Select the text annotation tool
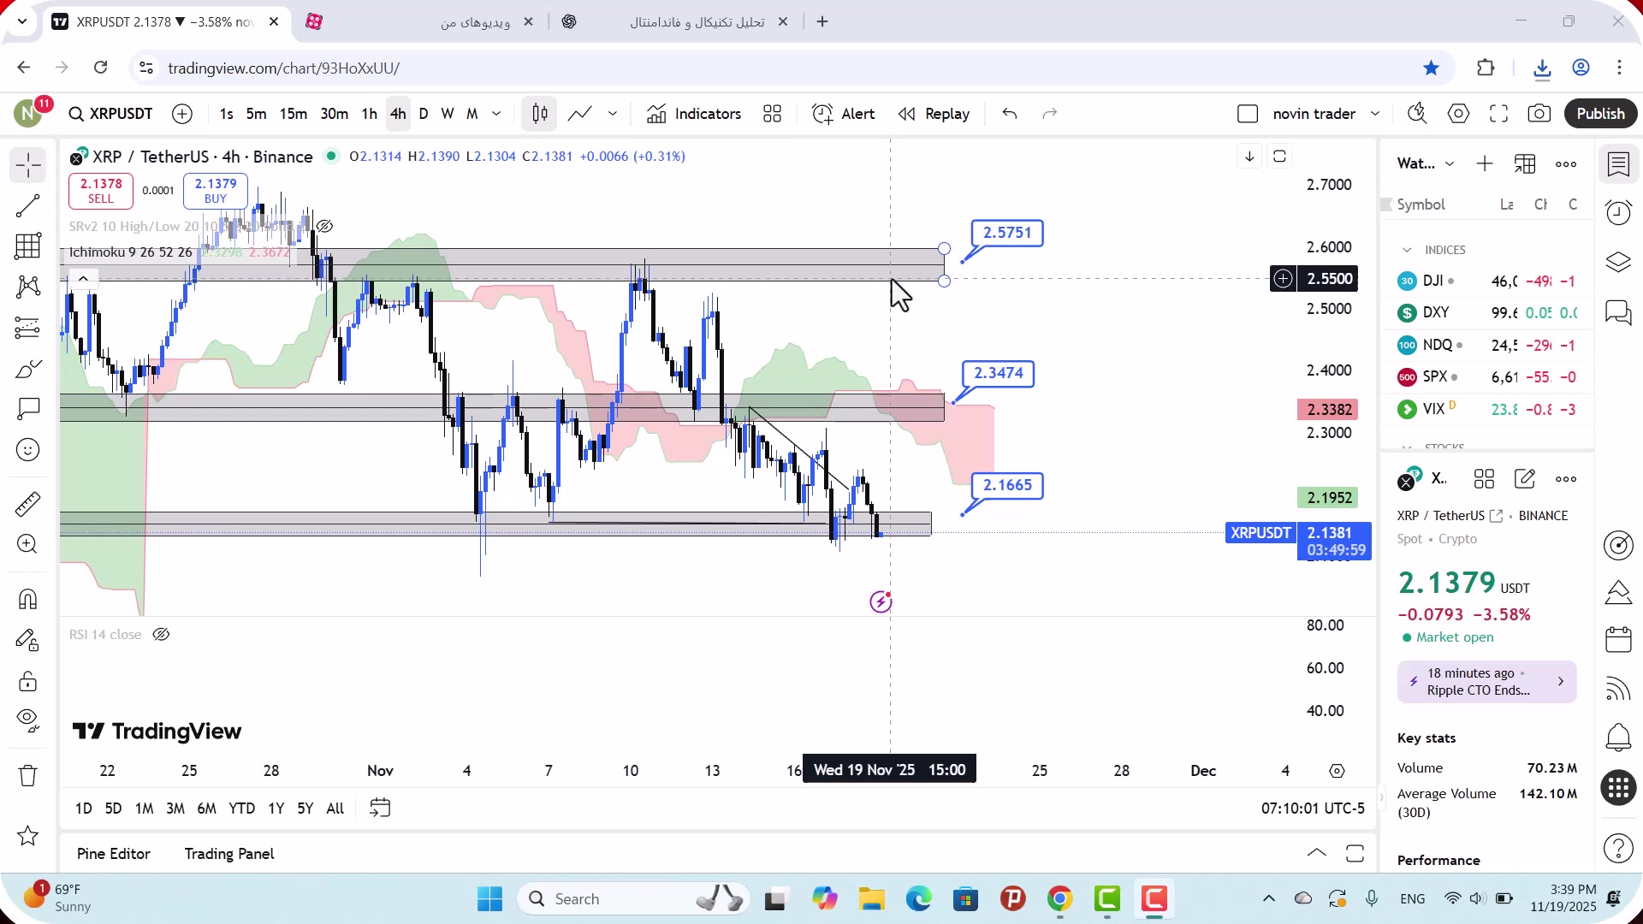 click(x=27, y=409)
